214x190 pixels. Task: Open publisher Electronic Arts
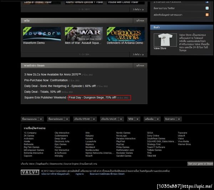62,142
